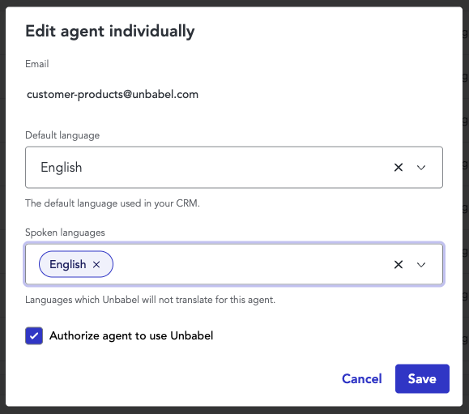Viewport: 469px width, 414px height.
Task: Clear the Default language selection
Action: coord(399,167)
